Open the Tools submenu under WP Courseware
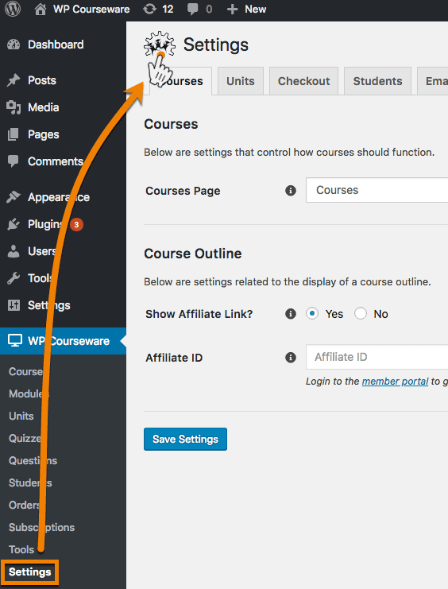Image resolution: width=448 pixels, height=589 pixels. 21,549
